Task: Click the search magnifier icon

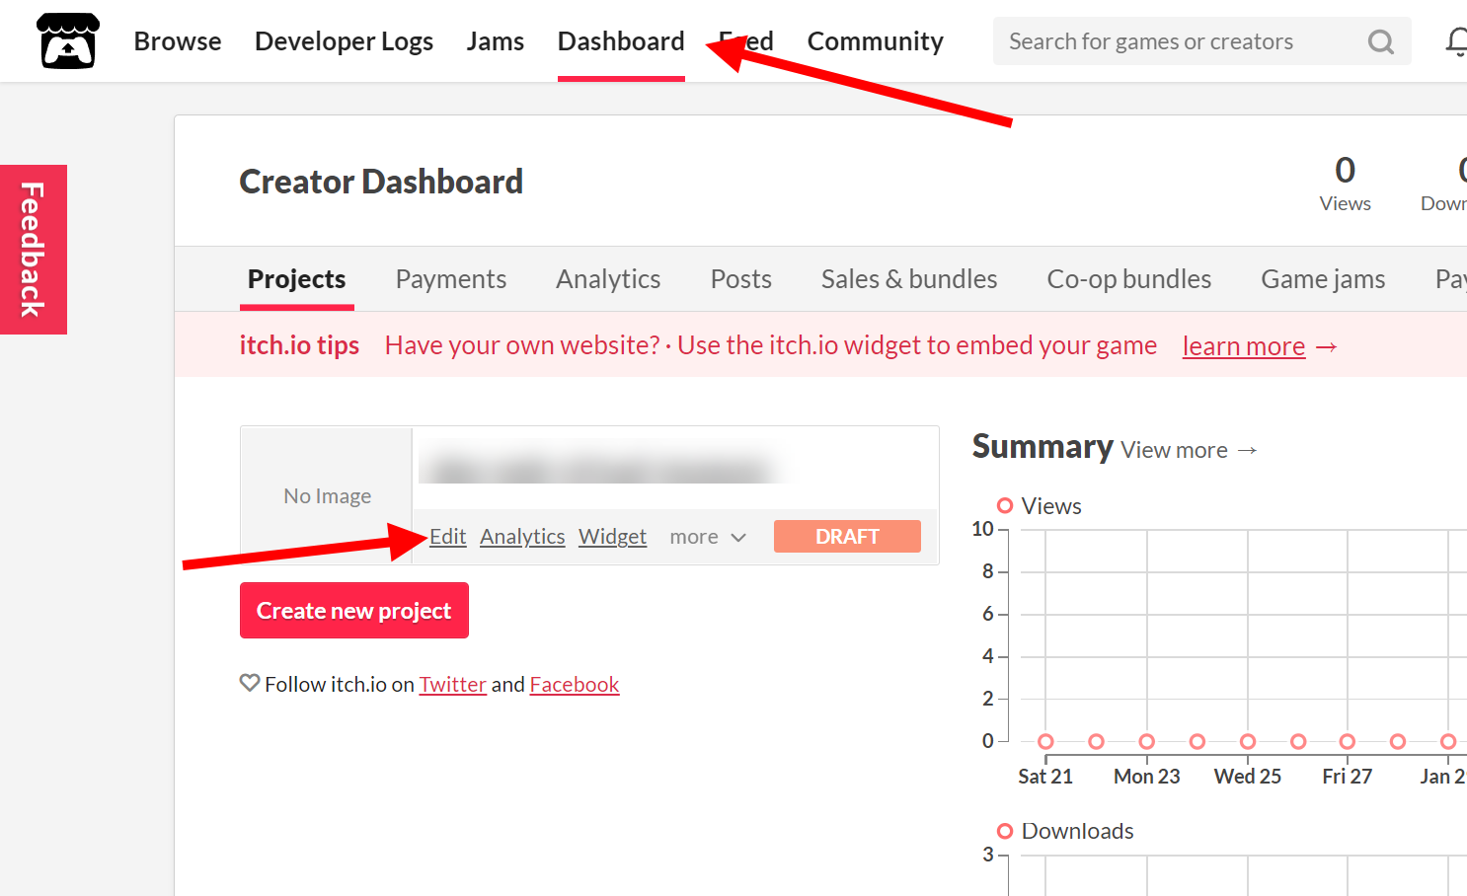Action: pos(1380,41)
